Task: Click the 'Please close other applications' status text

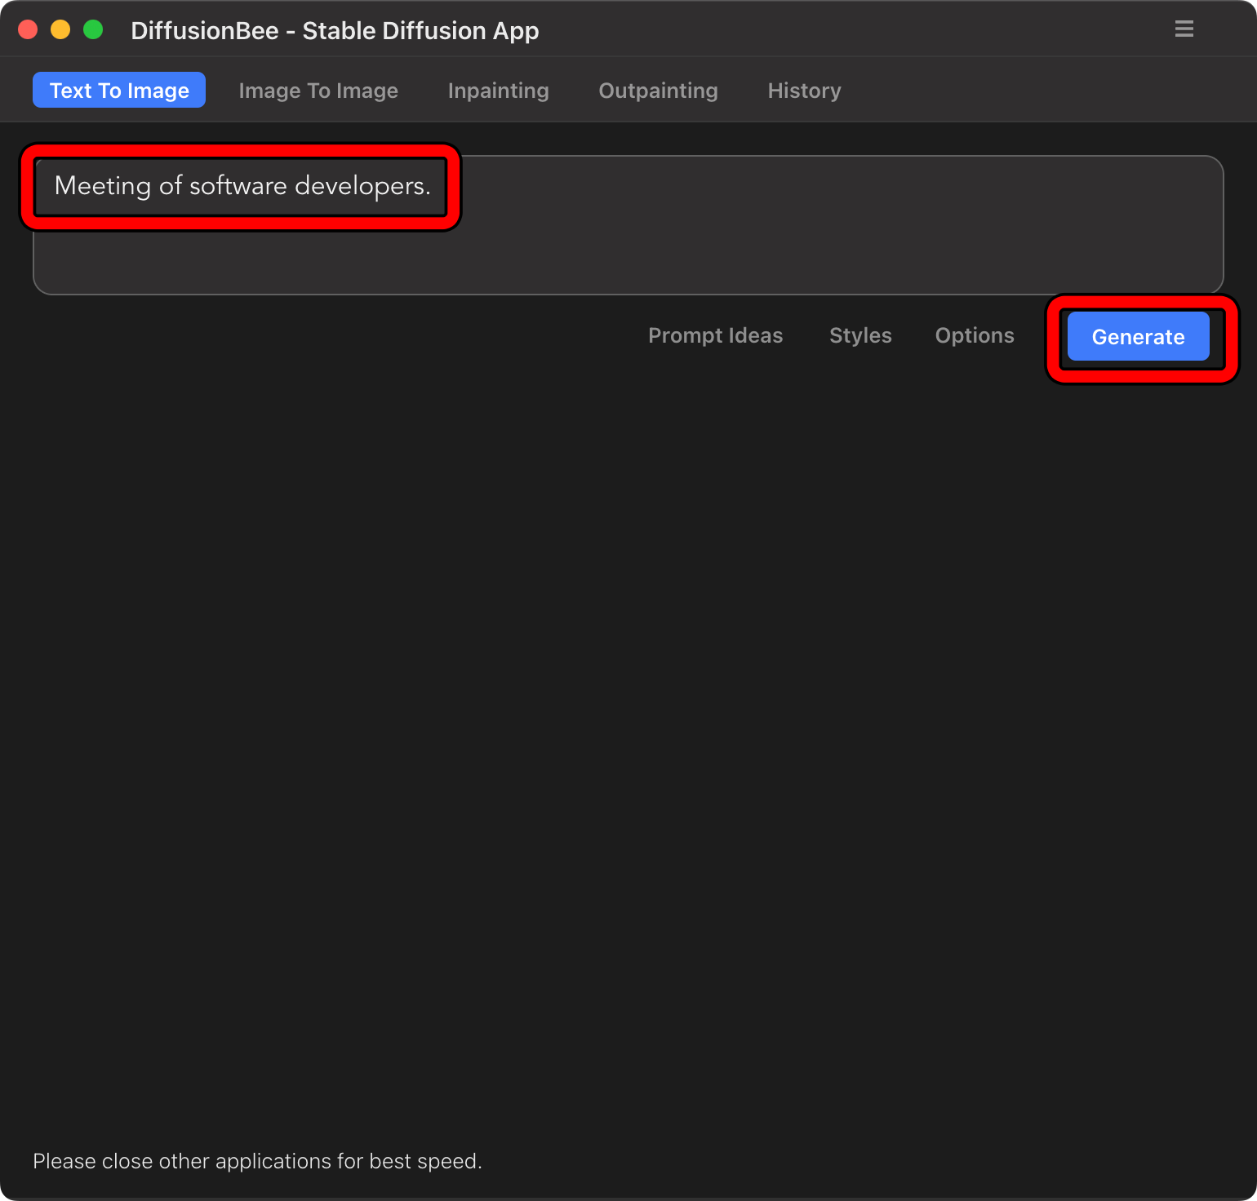Action: (x=257, y=1161)
